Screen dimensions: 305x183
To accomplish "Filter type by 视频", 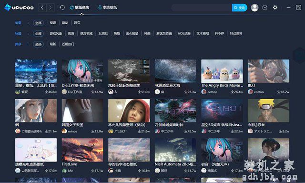I will tap(53, 23).
